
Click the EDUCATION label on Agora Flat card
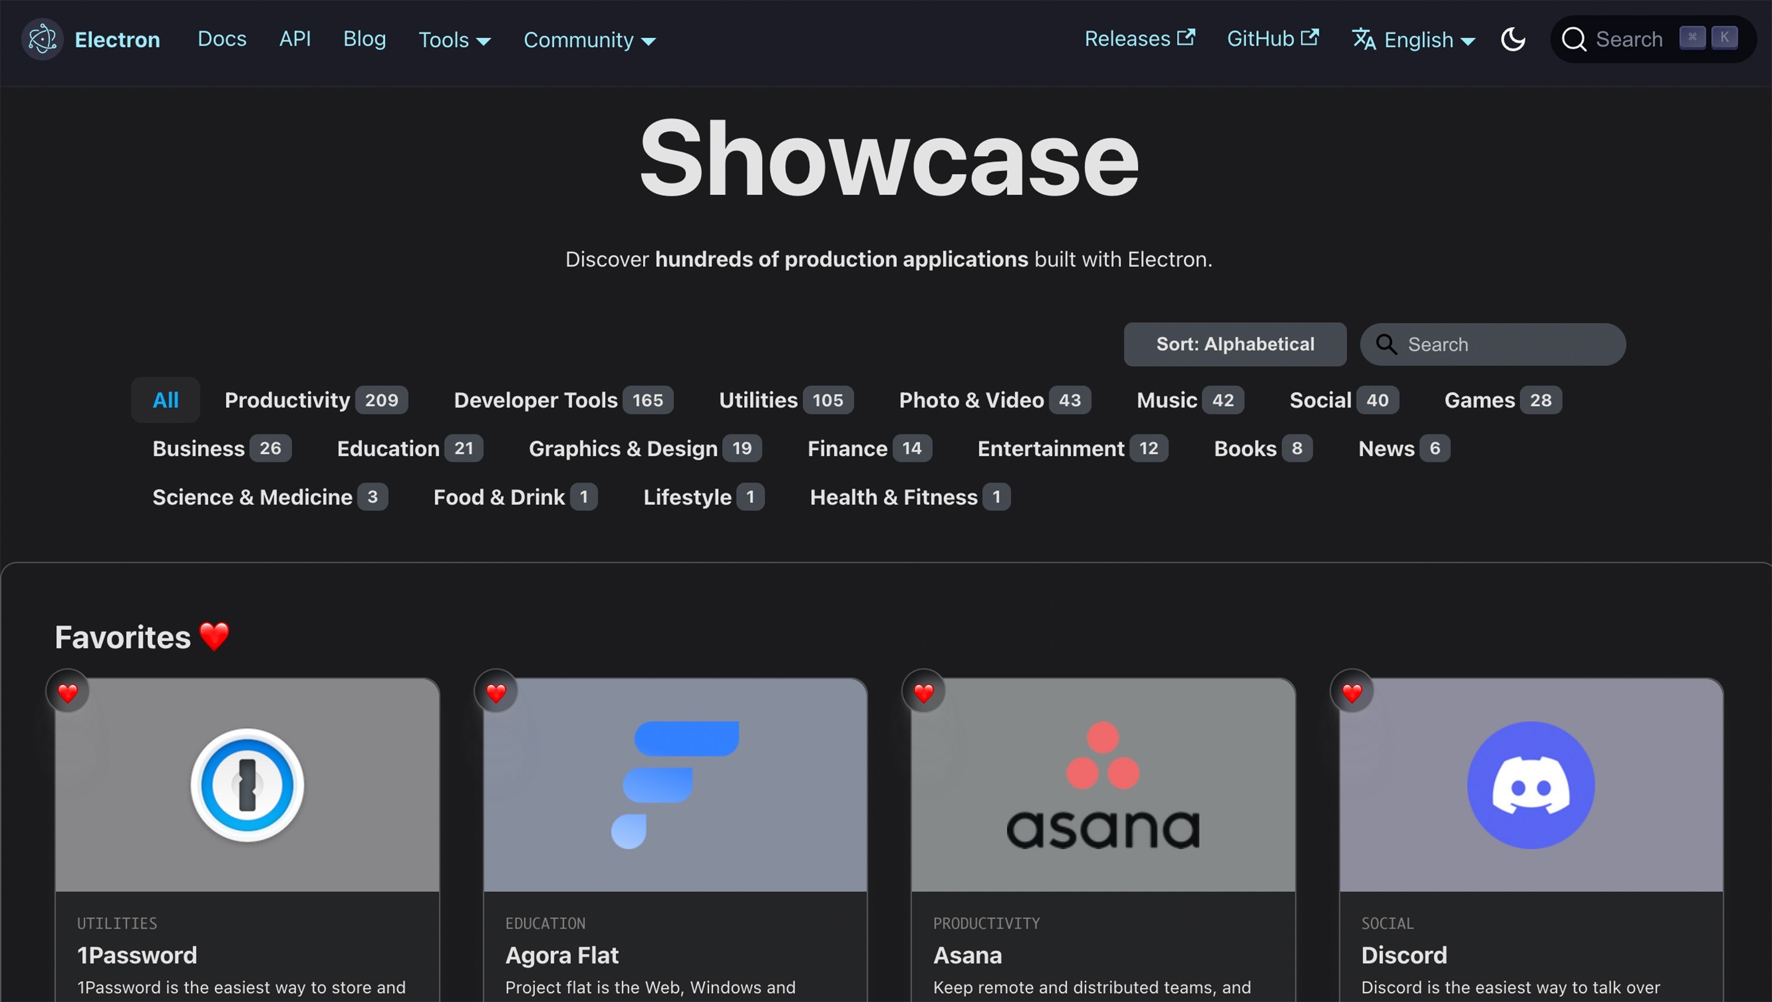coord(545,923)
